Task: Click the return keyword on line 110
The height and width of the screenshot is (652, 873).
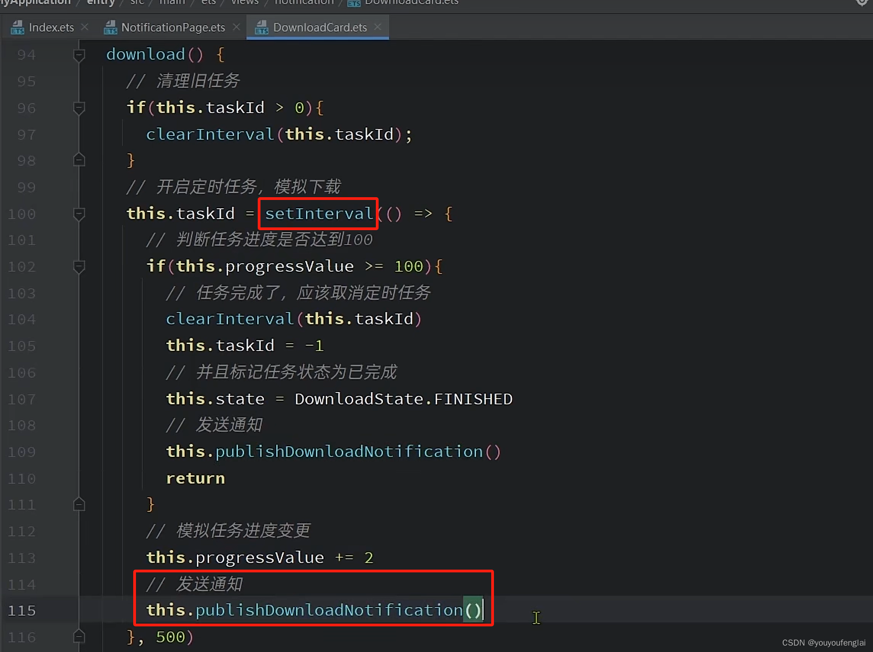Action: 195,479
